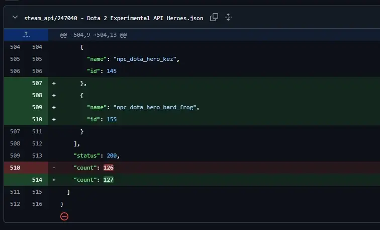
Task: Click removed line number 510 in the red gutter
Action: [15, 168]
